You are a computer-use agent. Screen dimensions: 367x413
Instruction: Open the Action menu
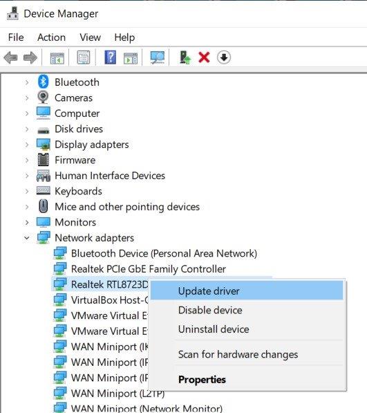click(51, 37)
